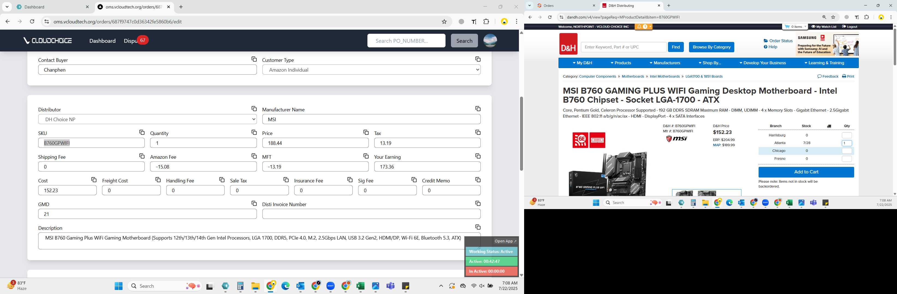897x294 pixels.
Task: Open the Distributor dropdown DH Choice NP
Action: pos(147,120)
